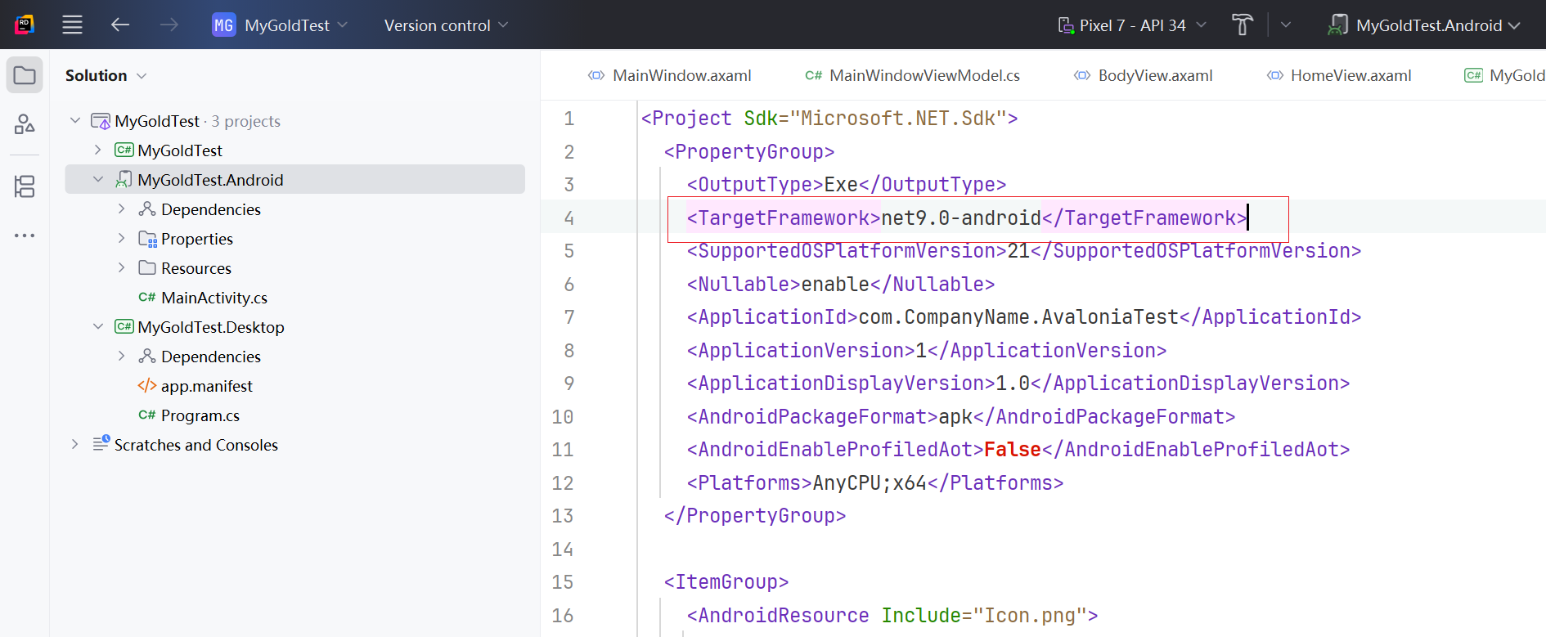Open MyGoldTest.Android run configuration dropdown

[1423, 25]
